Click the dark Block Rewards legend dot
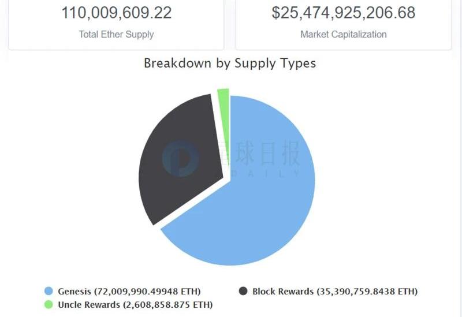This screenshot has width=462, height=317. coord(243,291)
